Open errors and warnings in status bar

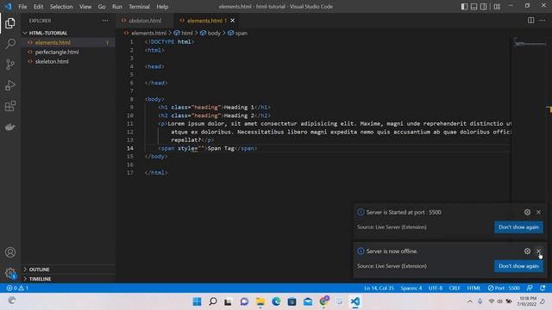[x=17, y=288]
